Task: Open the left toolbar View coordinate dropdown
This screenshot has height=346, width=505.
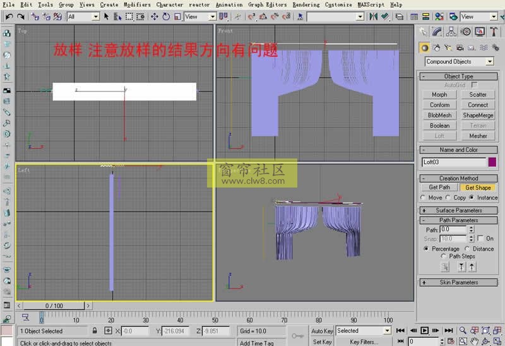Action: 212,17
